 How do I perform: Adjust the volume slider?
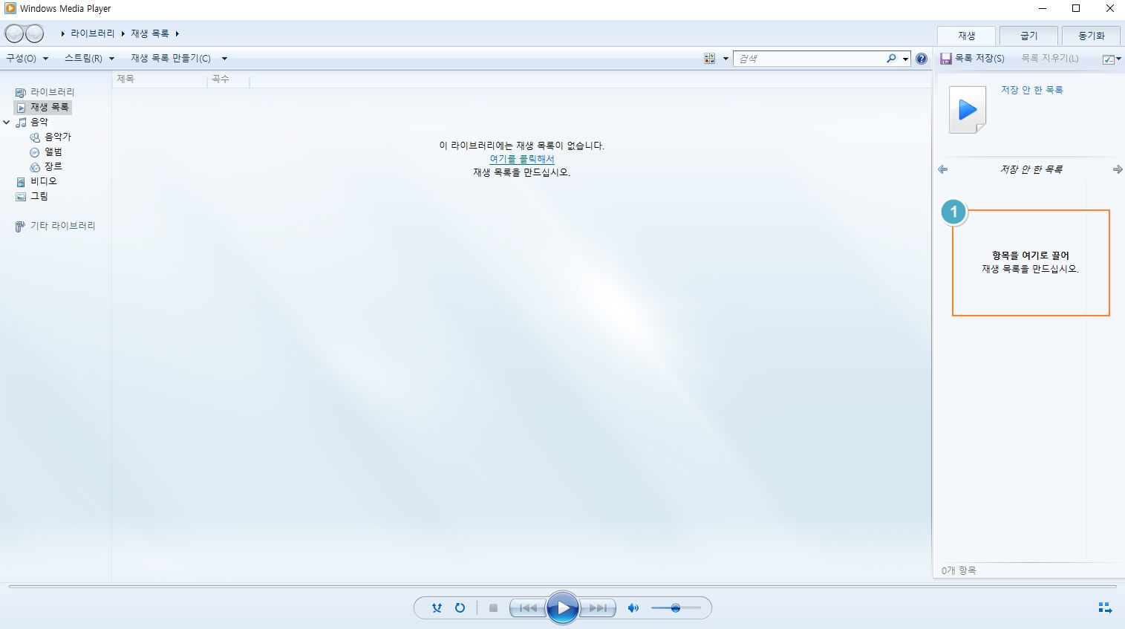tap(676, 608)
